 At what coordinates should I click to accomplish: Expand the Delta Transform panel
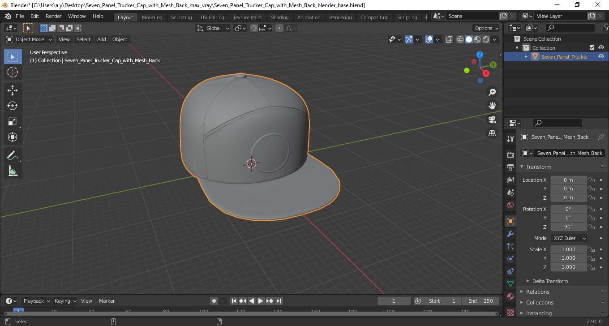550,281
